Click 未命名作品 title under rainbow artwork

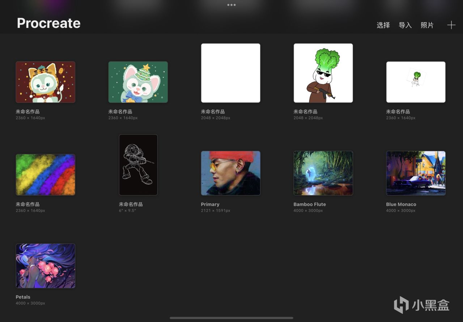28,204
